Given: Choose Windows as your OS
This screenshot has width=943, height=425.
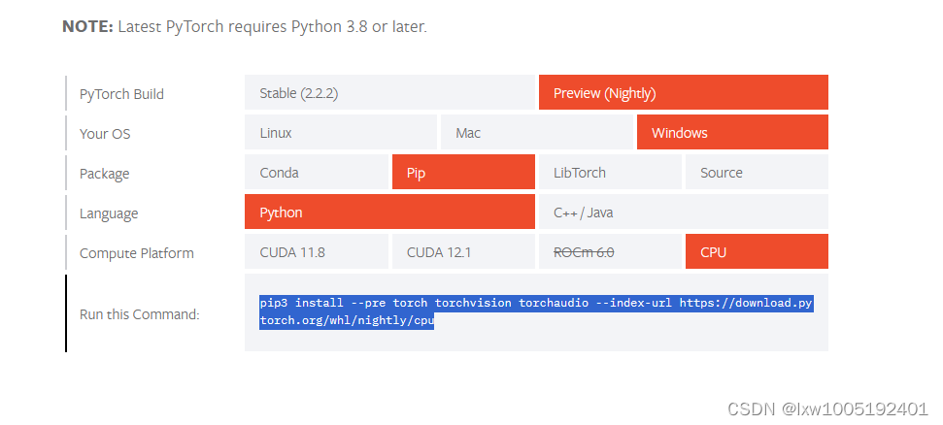Looking at the screenshot, I should [x=732, y=132].
